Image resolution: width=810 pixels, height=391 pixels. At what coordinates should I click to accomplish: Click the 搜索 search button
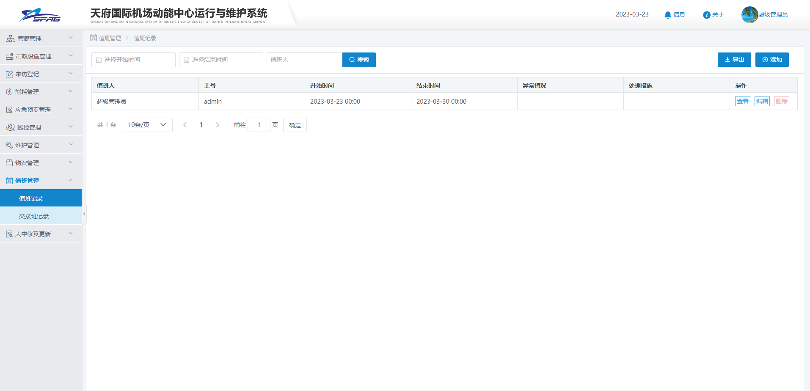[x=359, y=60]
